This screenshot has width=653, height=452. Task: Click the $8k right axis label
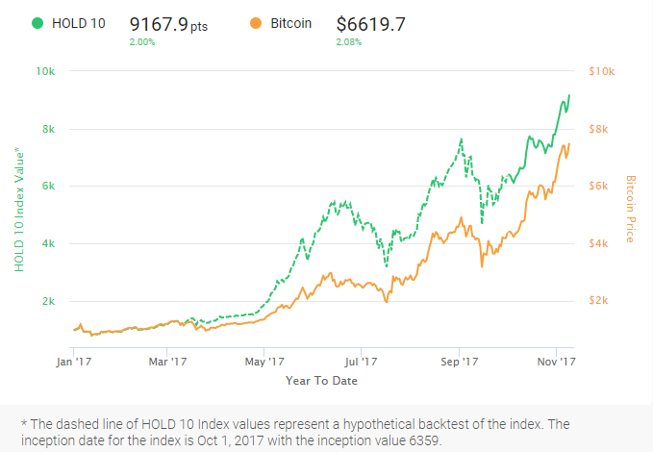click(598, 129)
